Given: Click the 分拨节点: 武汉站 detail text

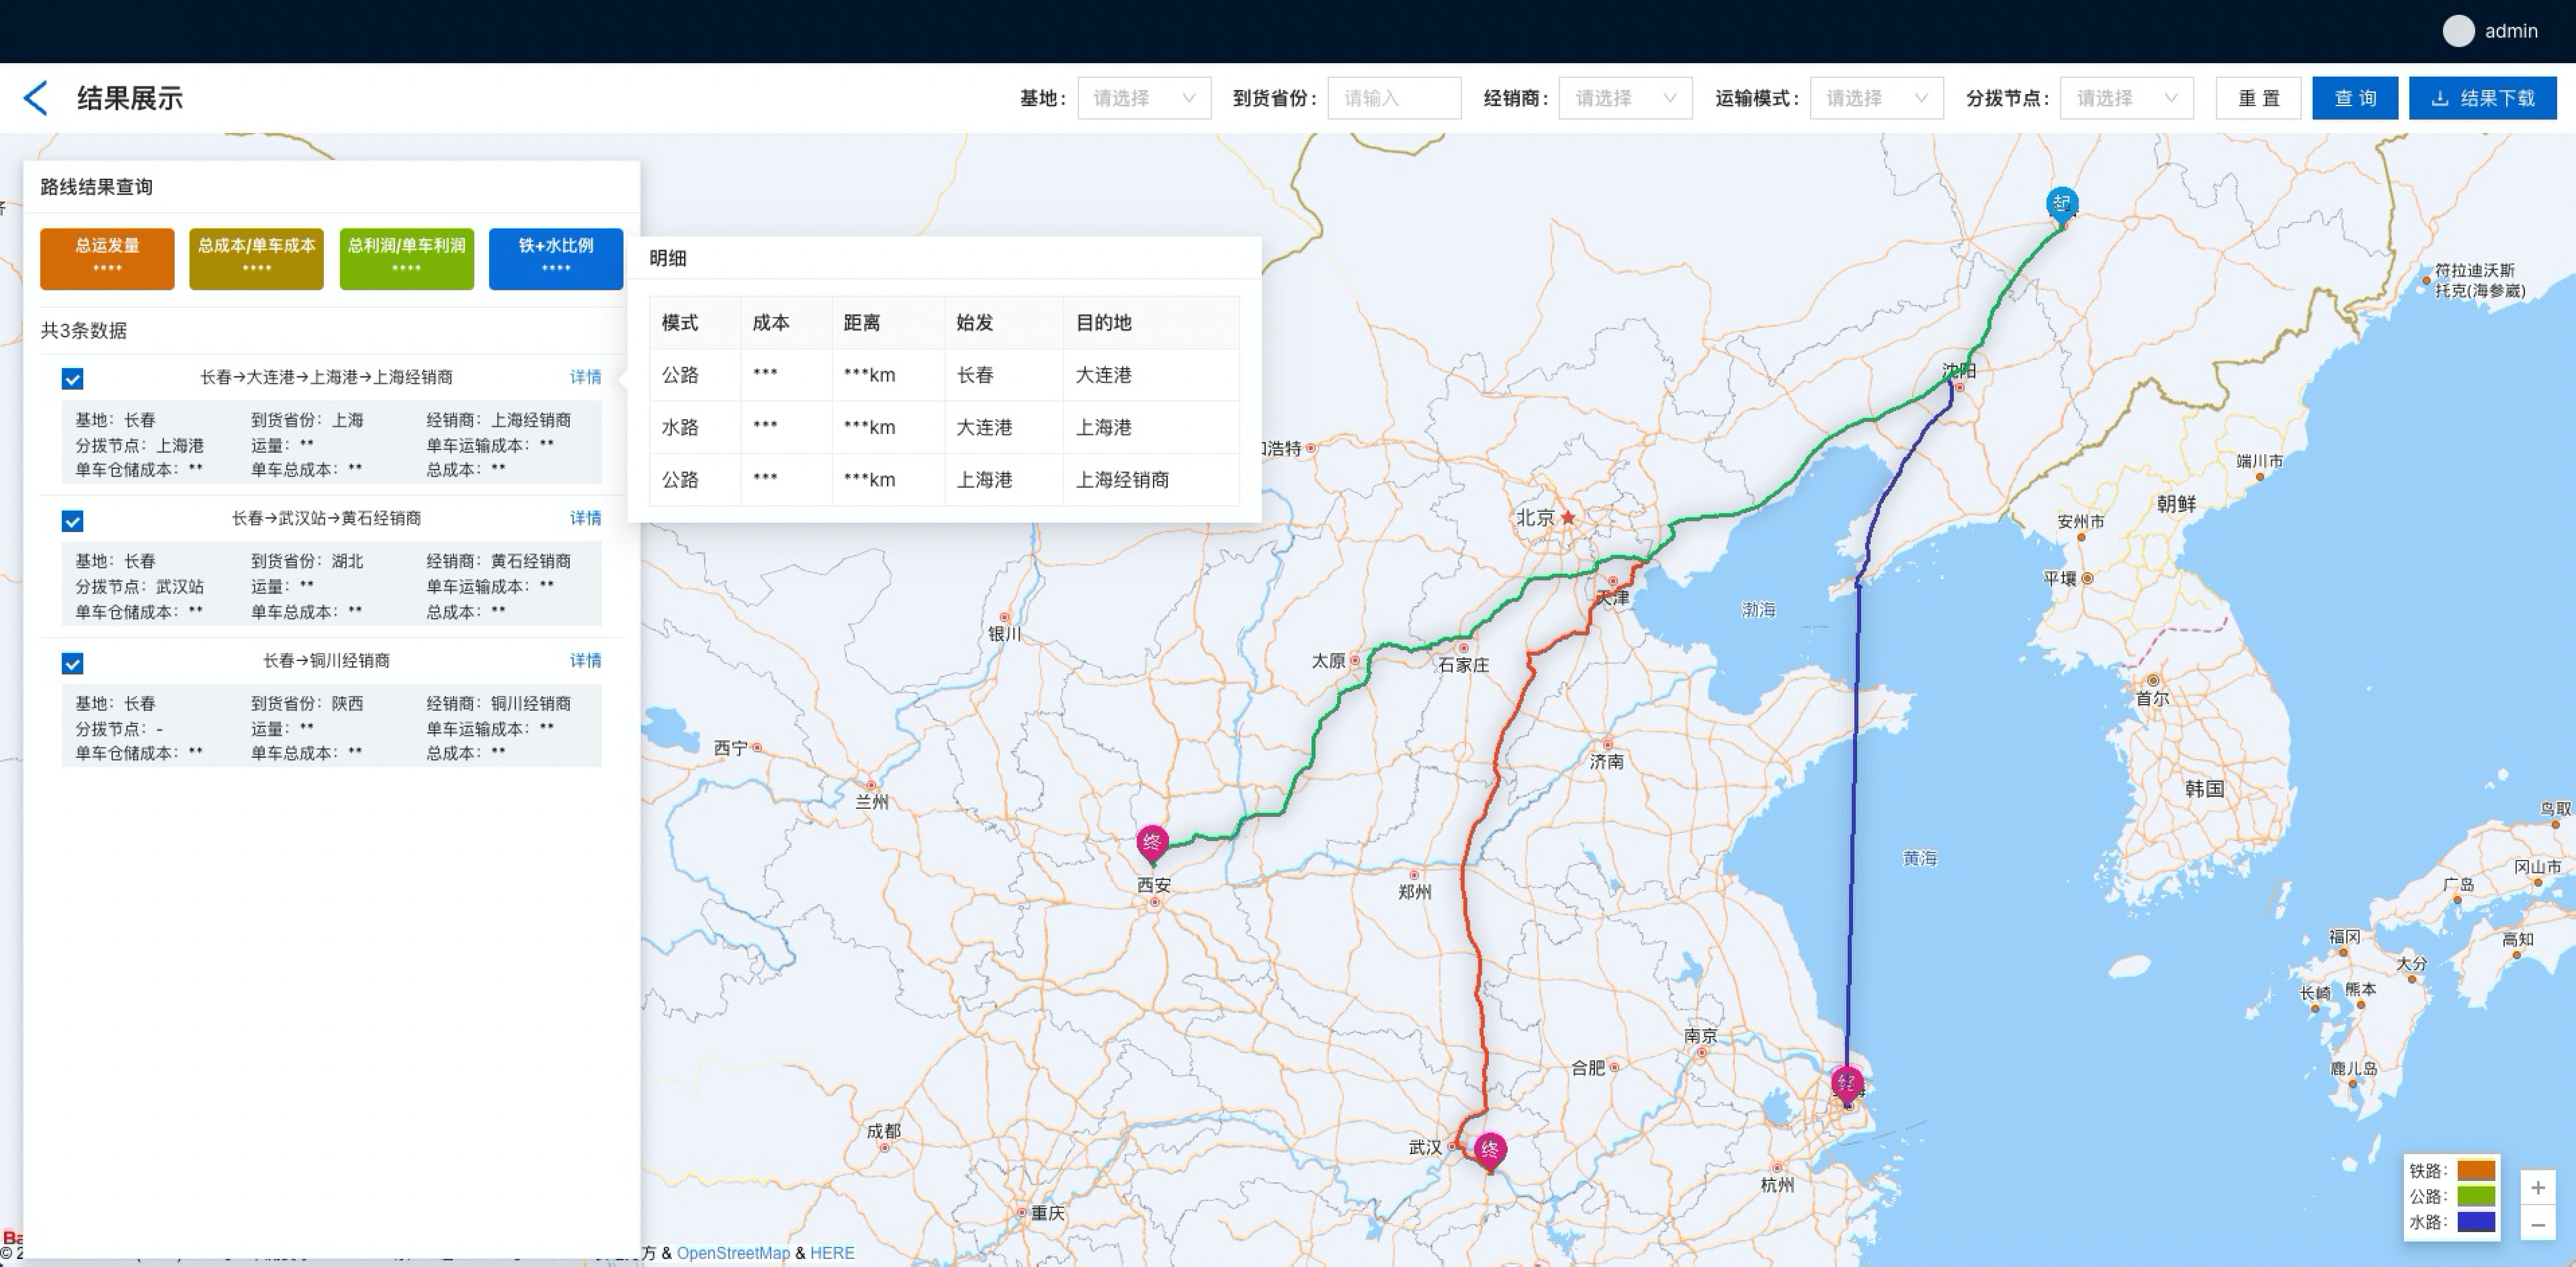Looking at the screenshot, I should coord(140,587).
